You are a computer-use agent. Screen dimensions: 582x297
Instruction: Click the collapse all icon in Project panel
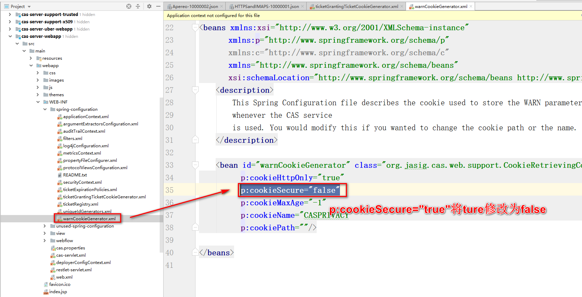138,6
